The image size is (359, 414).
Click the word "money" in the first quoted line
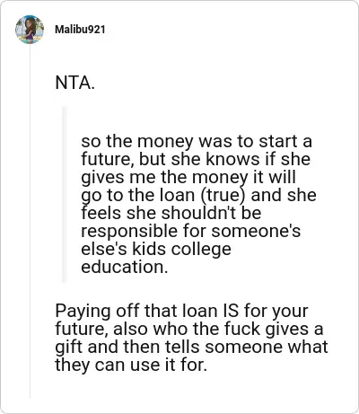165,142
